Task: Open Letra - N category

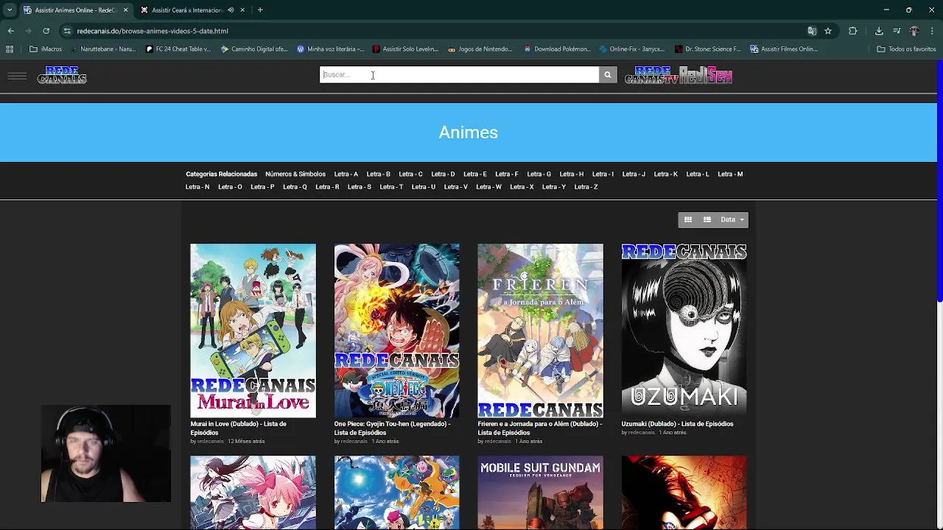Action: coord(197,187)
